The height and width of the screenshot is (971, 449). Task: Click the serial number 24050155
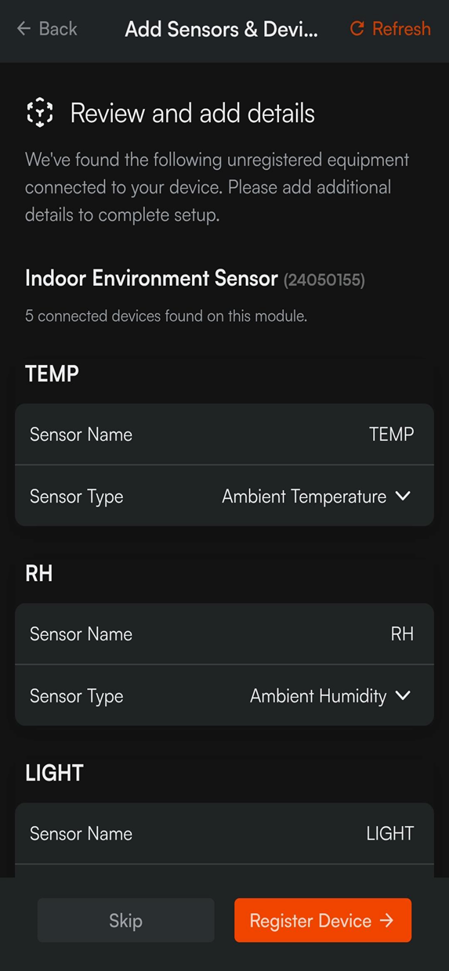click(x=324, y=280)
